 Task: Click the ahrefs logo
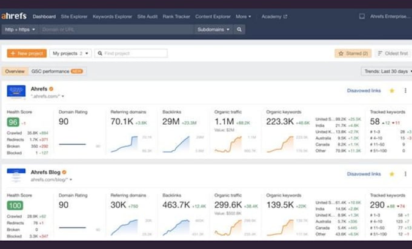14,16
